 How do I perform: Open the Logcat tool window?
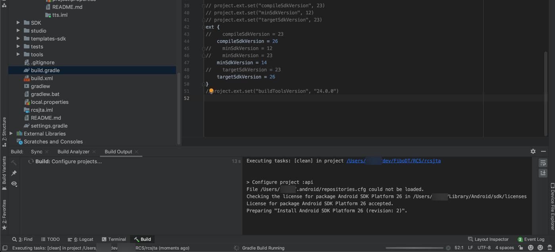(x=80, y=239)
